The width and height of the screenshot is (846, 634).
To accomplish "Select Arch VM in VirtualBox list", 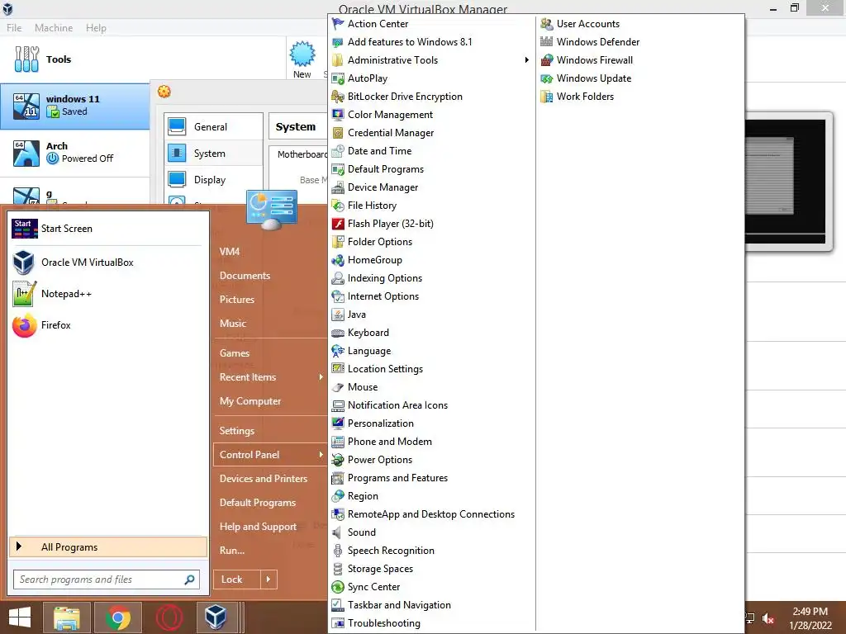I will pyautogui.click(x=75, y=153).
